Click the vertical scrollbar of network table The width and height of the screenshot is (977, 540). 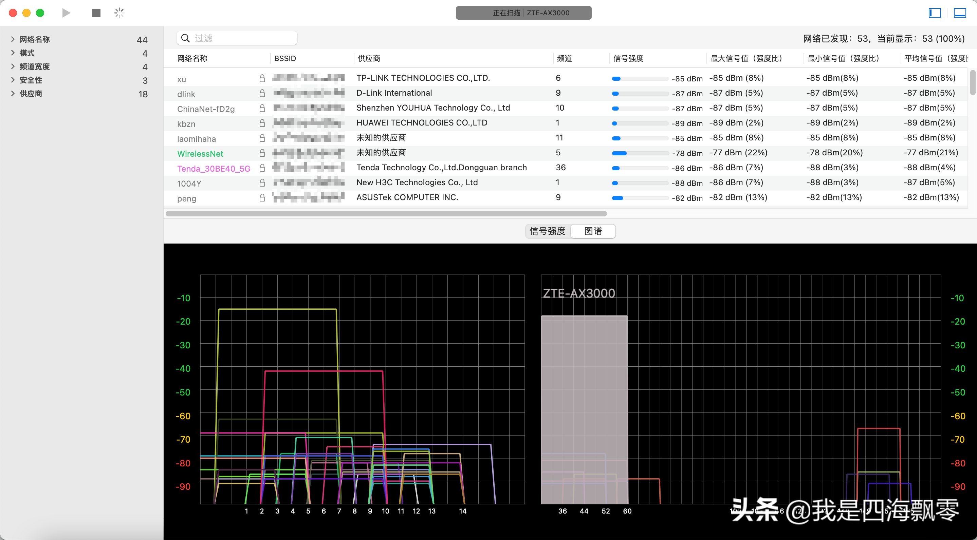973,82
